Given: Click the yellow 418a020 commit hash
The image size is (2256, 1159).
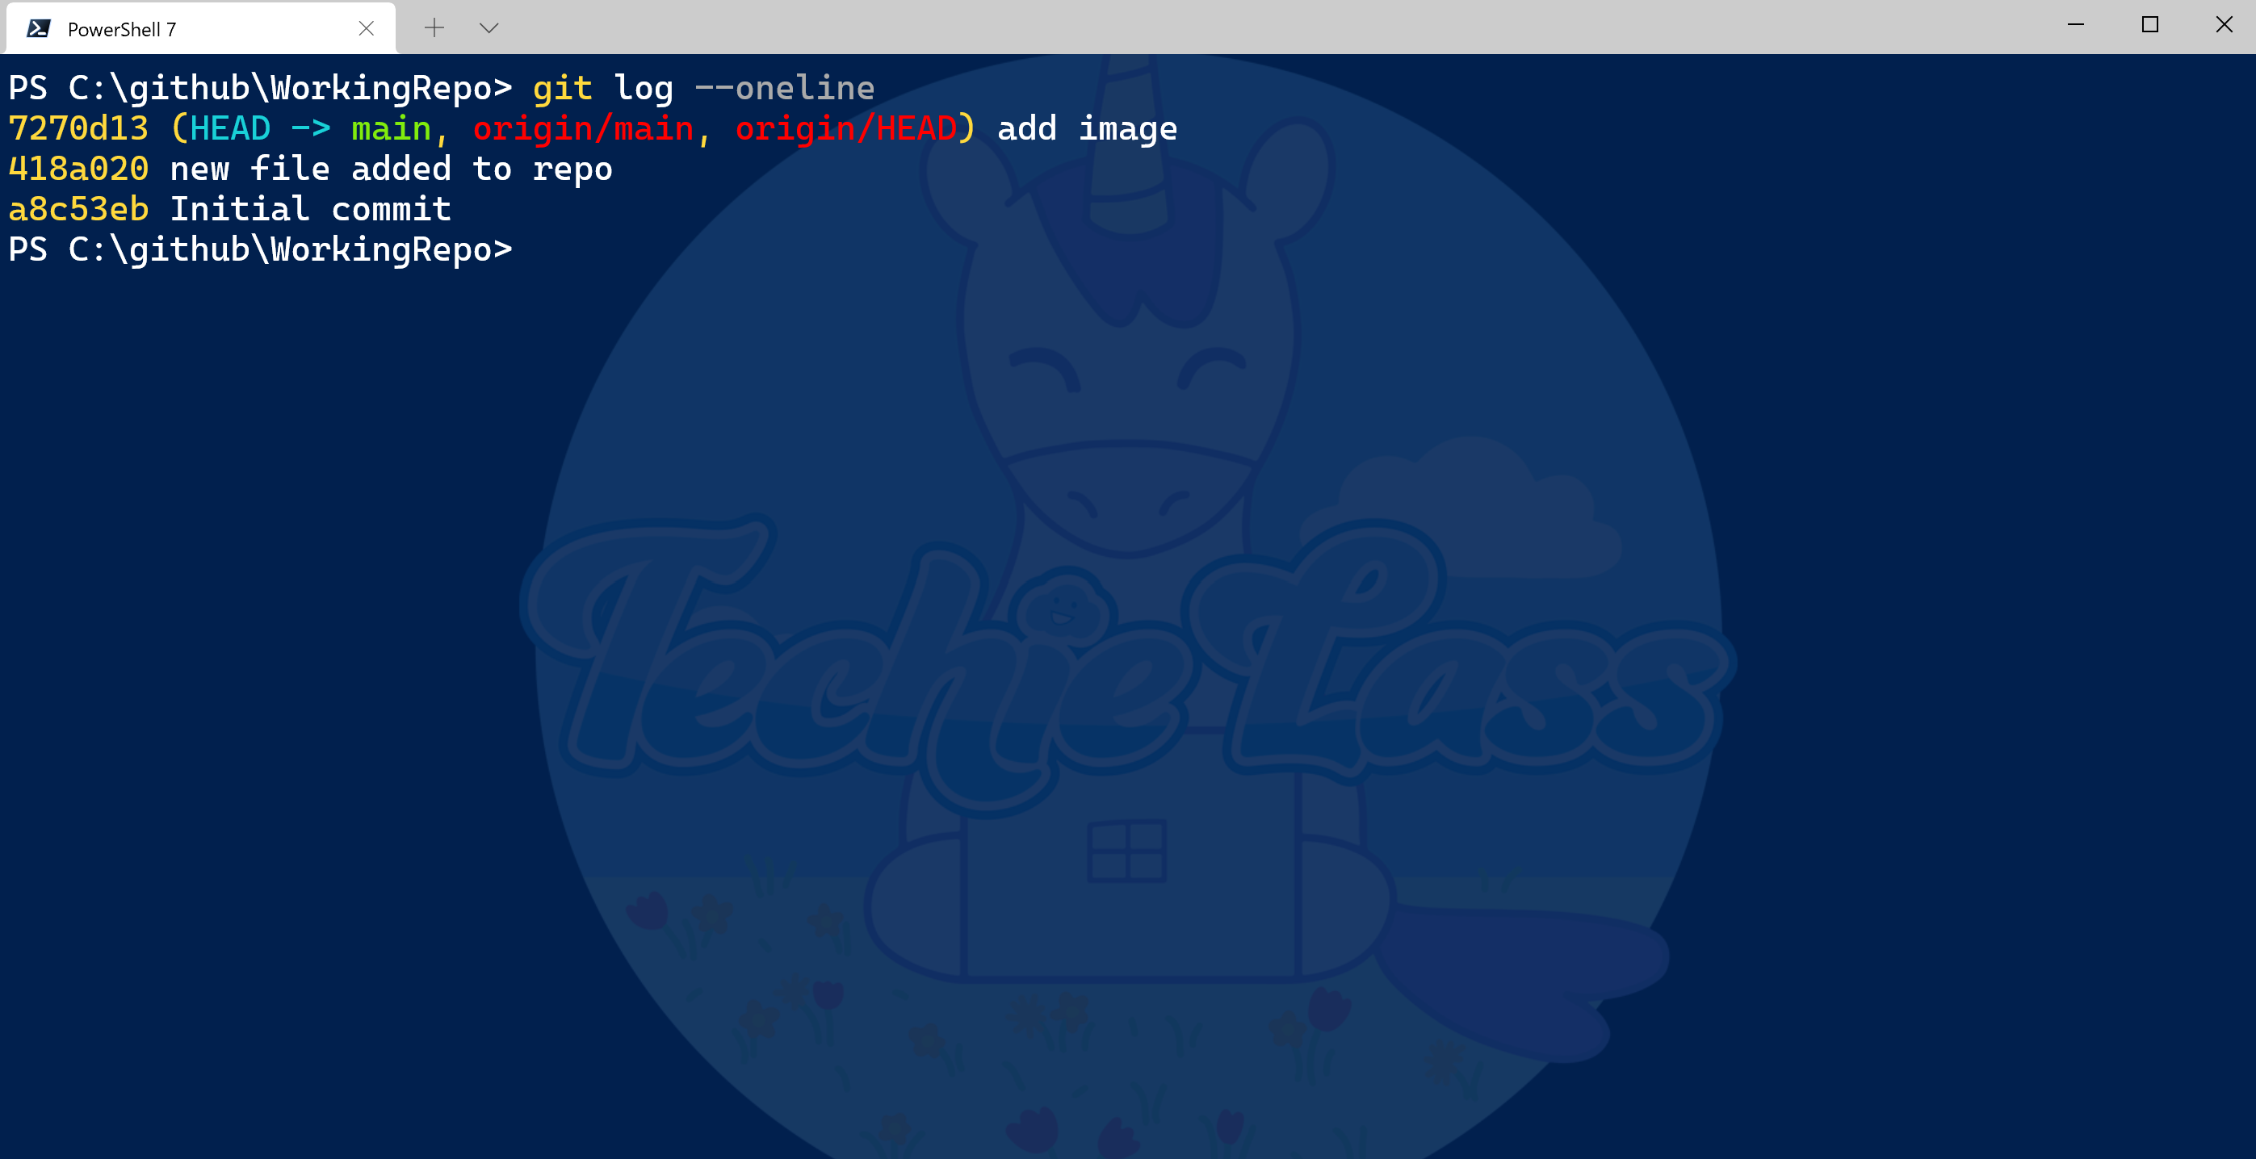Looking at the screenshot, I should pyautogui.click(x=78, y=169).
